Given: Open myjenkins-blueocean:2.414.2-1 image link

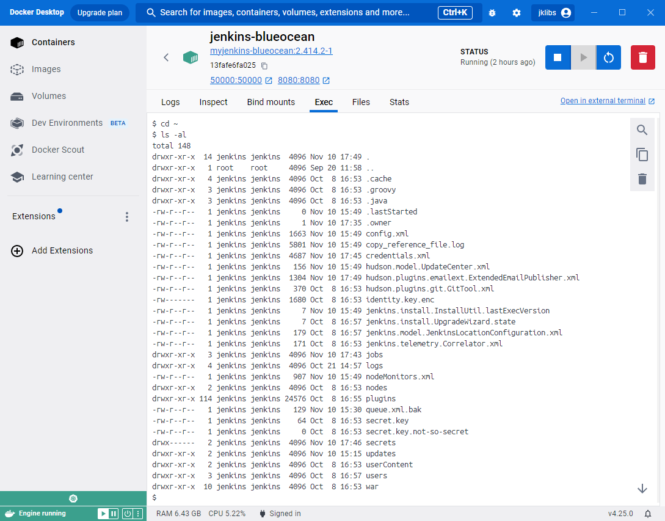Looking at the screenshot, I should 271,51.
